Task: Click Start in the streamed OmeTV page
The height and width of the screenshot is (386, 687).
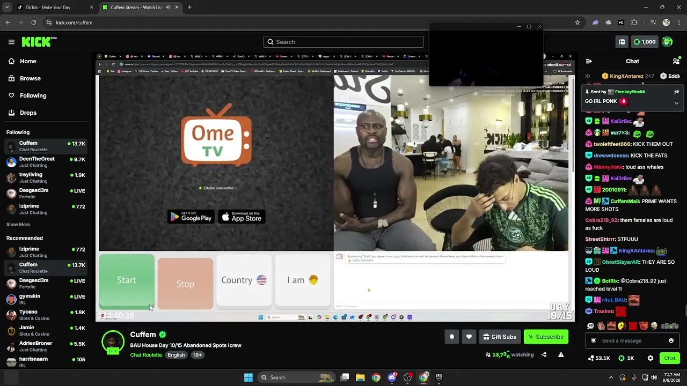Action: tap(127, 280)
